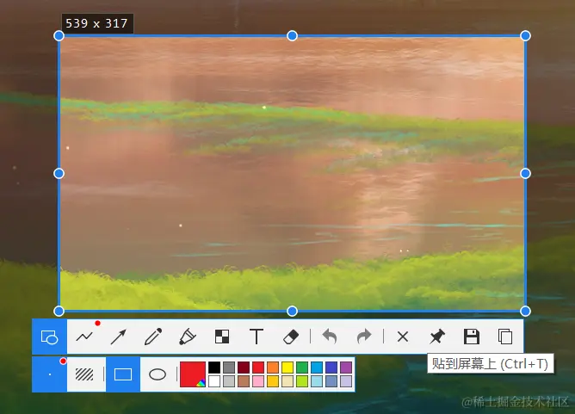Open the current red color picker
This screenshot has width=575, height=414.
click(193, 374)
